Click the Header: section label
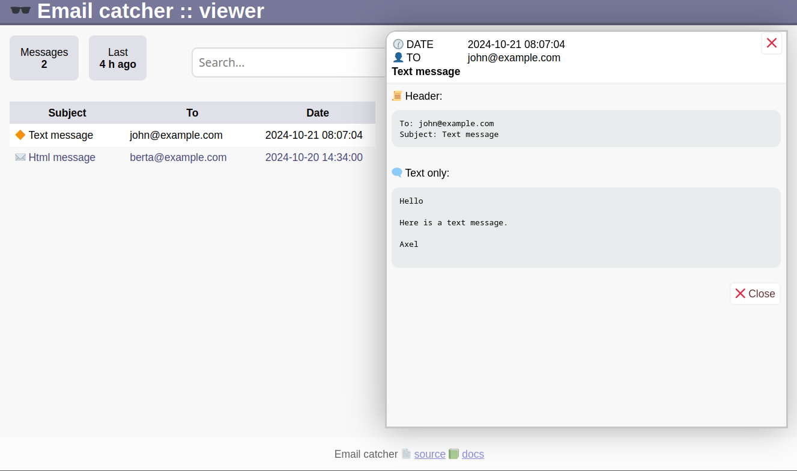 (x=423, y=96)
